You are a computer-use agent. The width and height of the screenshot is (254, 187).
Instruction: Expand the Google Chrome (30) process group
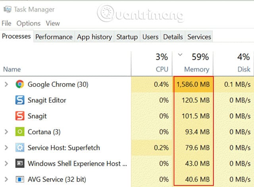click(6, 84)
